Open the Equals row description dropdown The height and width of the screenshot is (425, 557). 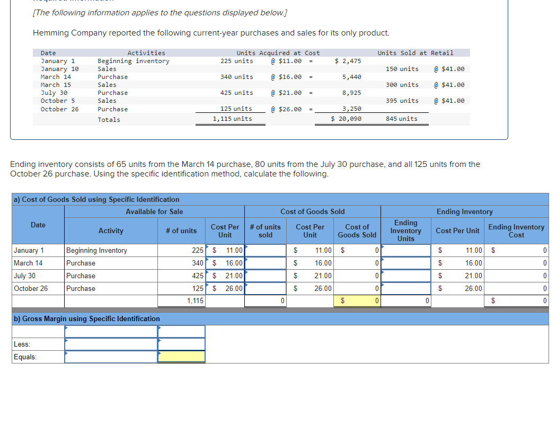110,357
